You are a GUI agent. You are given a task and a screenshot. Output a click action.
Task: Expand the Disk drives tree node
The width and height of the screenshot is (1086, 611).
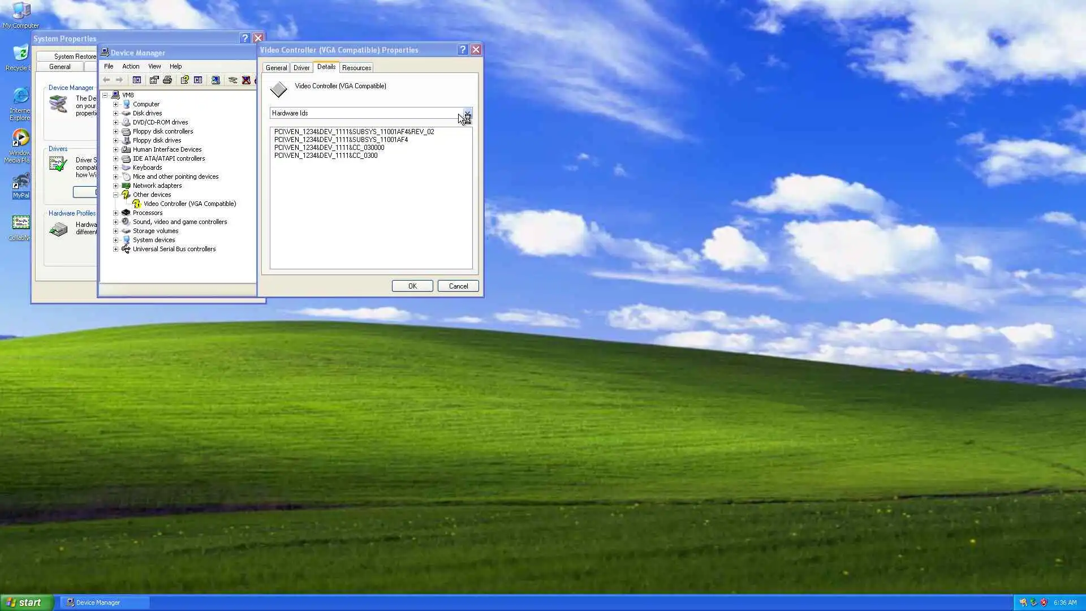(x=115, y=113)
